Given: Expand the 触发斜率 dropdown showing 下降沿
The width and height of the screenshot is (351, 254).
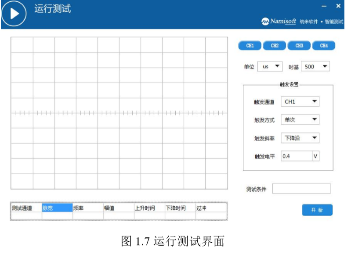Looking at the screenshot, I should tap(300, 138).
